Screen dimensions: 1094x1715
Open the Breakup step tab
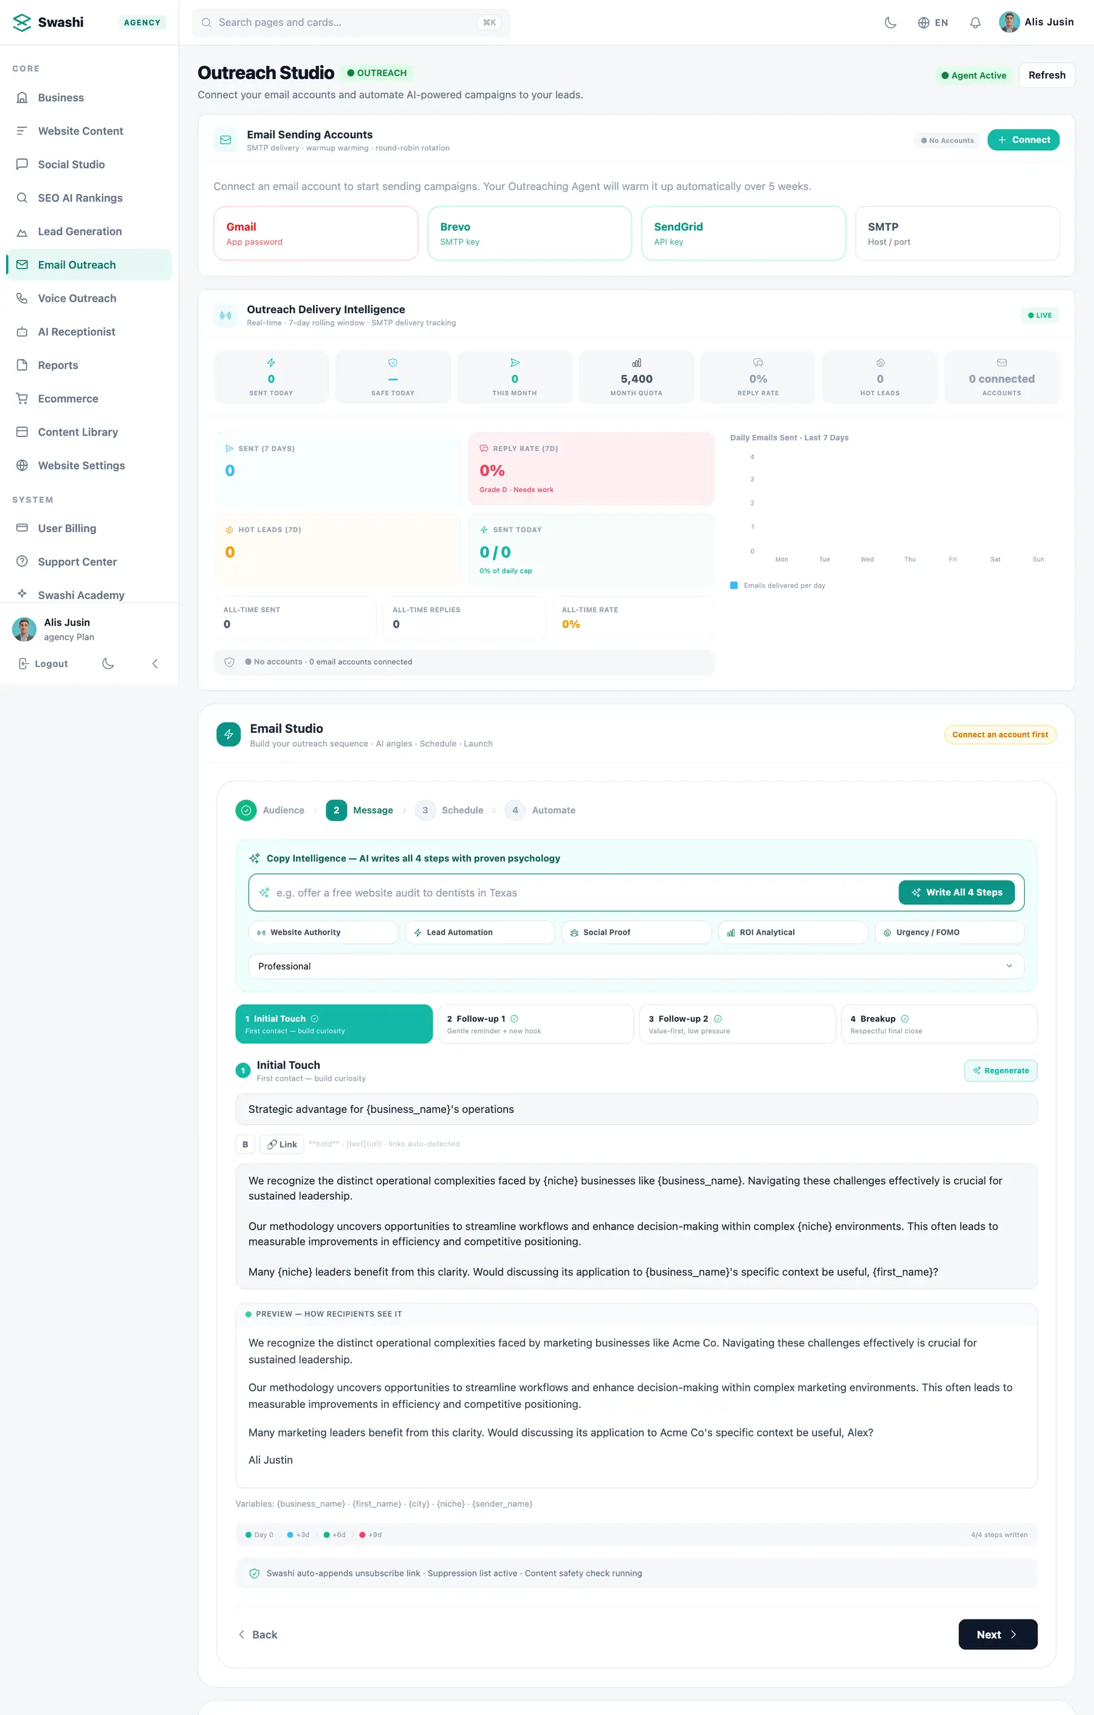(x=939, y=1024)
